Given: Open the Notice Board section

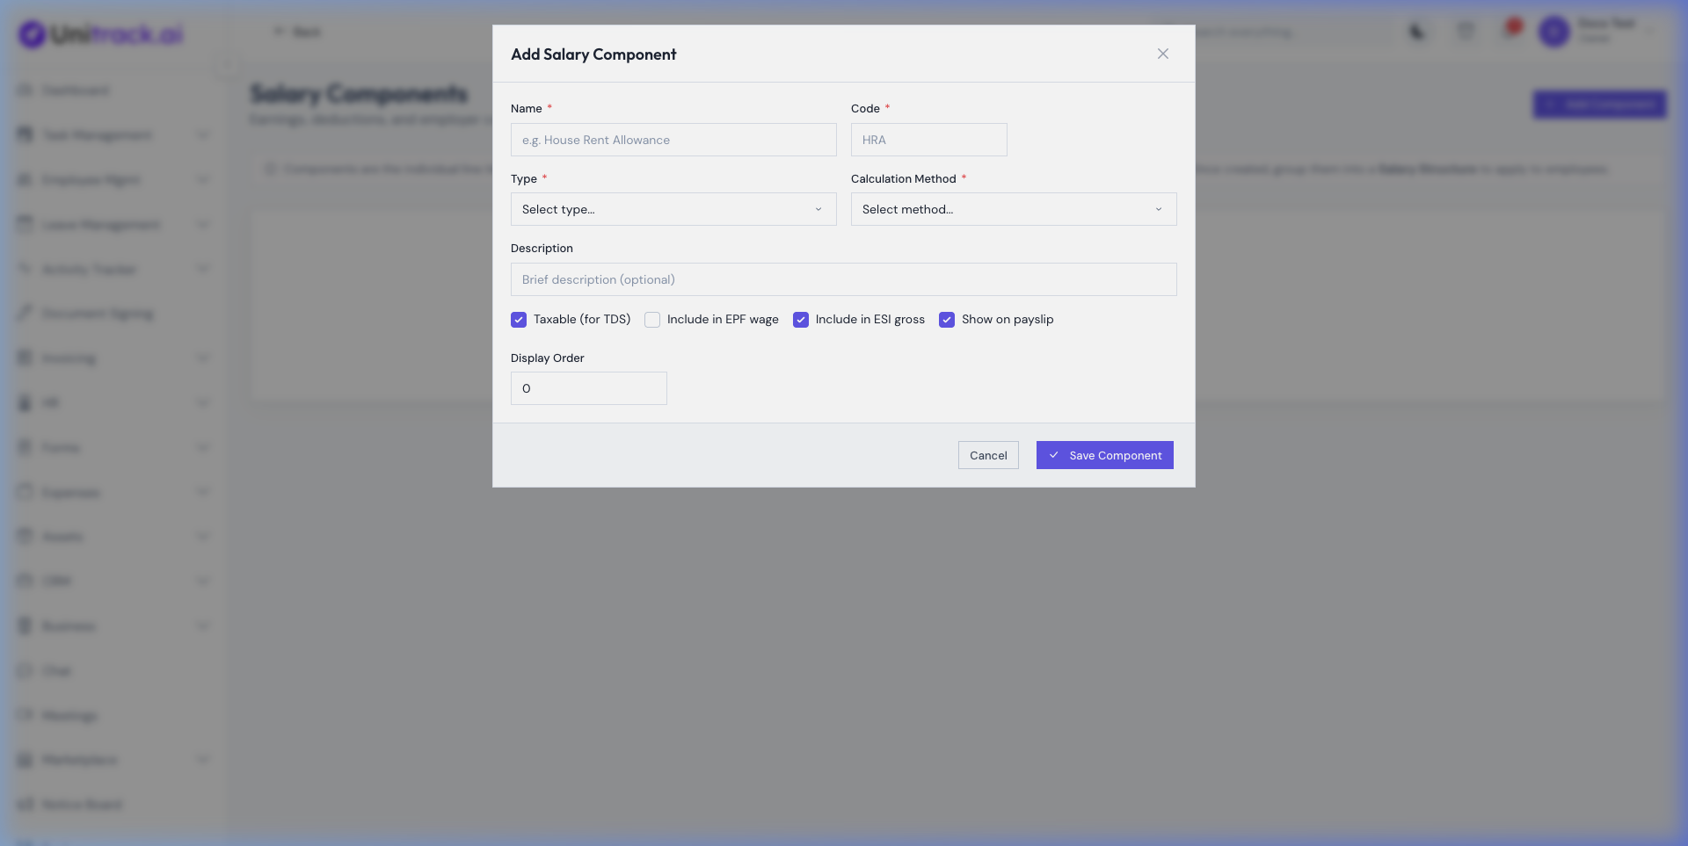Looking at the screenshot, I should click(x=79, y=804).
